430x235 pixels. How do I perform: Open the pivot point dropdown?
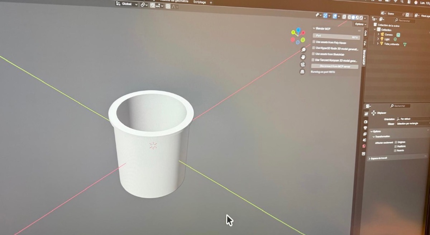(x=144, y=5)
